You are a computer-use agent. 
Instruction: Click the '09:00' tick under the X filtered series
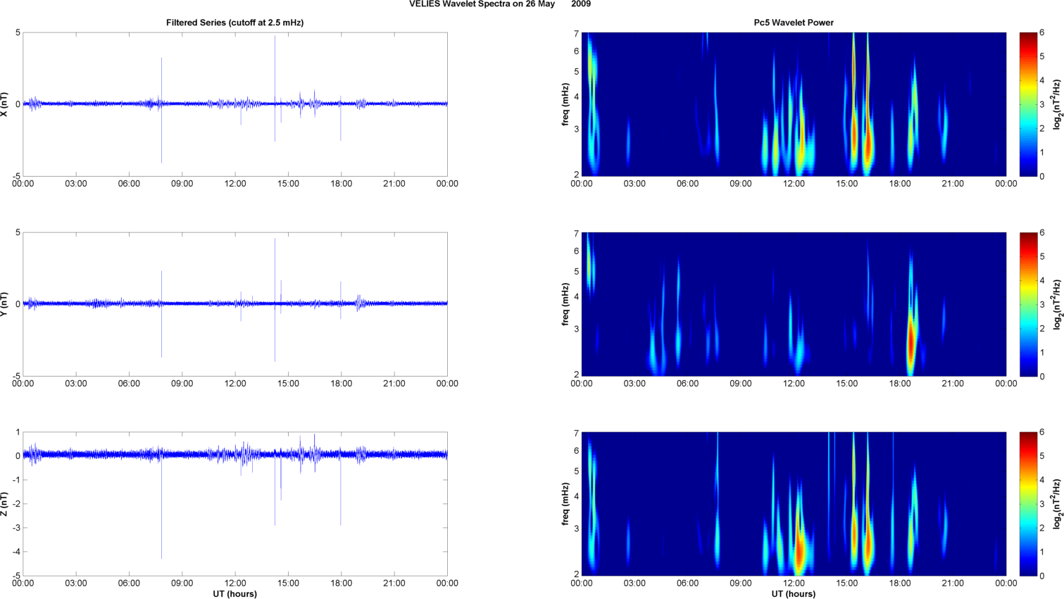coord(182,184)
